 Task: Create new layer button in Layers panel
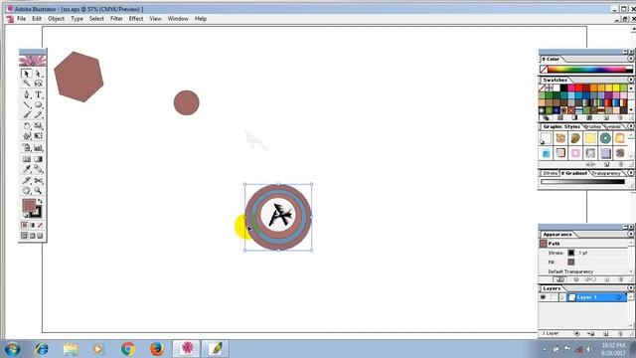pyautogui.click(x=605, y=334)
